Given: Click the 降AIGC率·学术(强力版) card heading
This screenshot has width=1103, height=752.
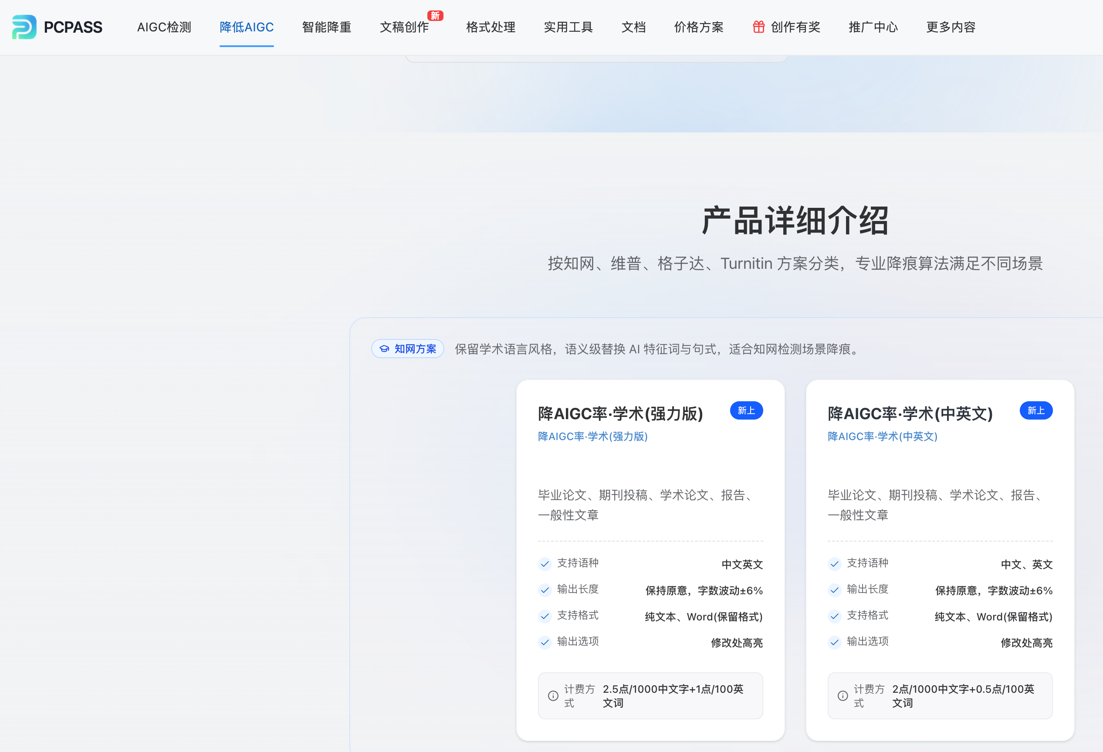Looking at the screenshot, I should pos(620,413).
